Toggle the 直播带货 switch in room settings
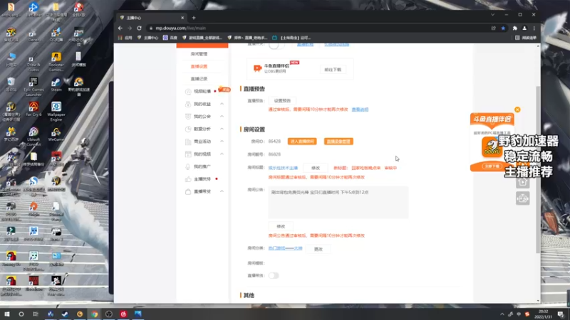This screenshot has width=570, height=320. tap(274, 276)
